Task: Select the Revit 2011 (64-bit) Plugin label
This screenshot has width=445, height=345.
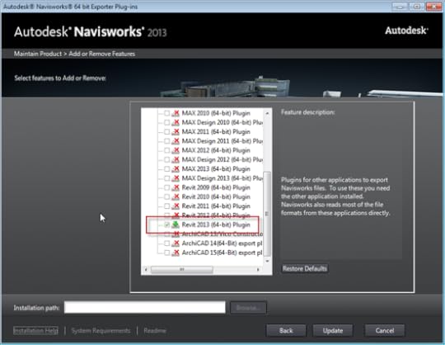Action: [x=216, y=206]
